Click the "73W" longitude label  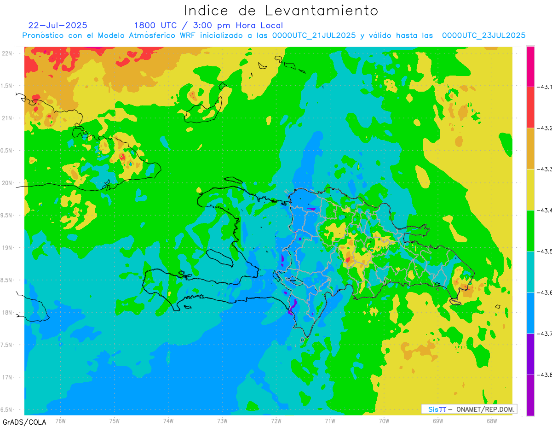(x=222, y=420)
